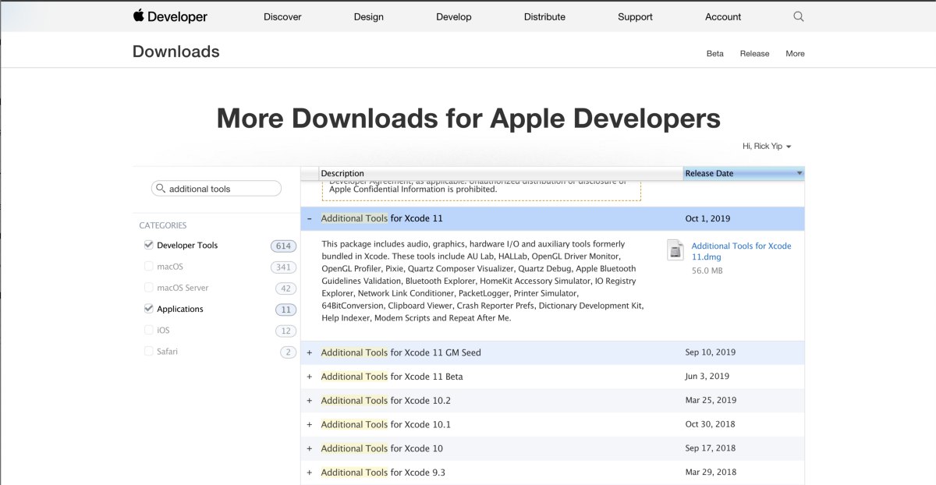Open the Develop menu
936x485 pixels.
point(454,16)
